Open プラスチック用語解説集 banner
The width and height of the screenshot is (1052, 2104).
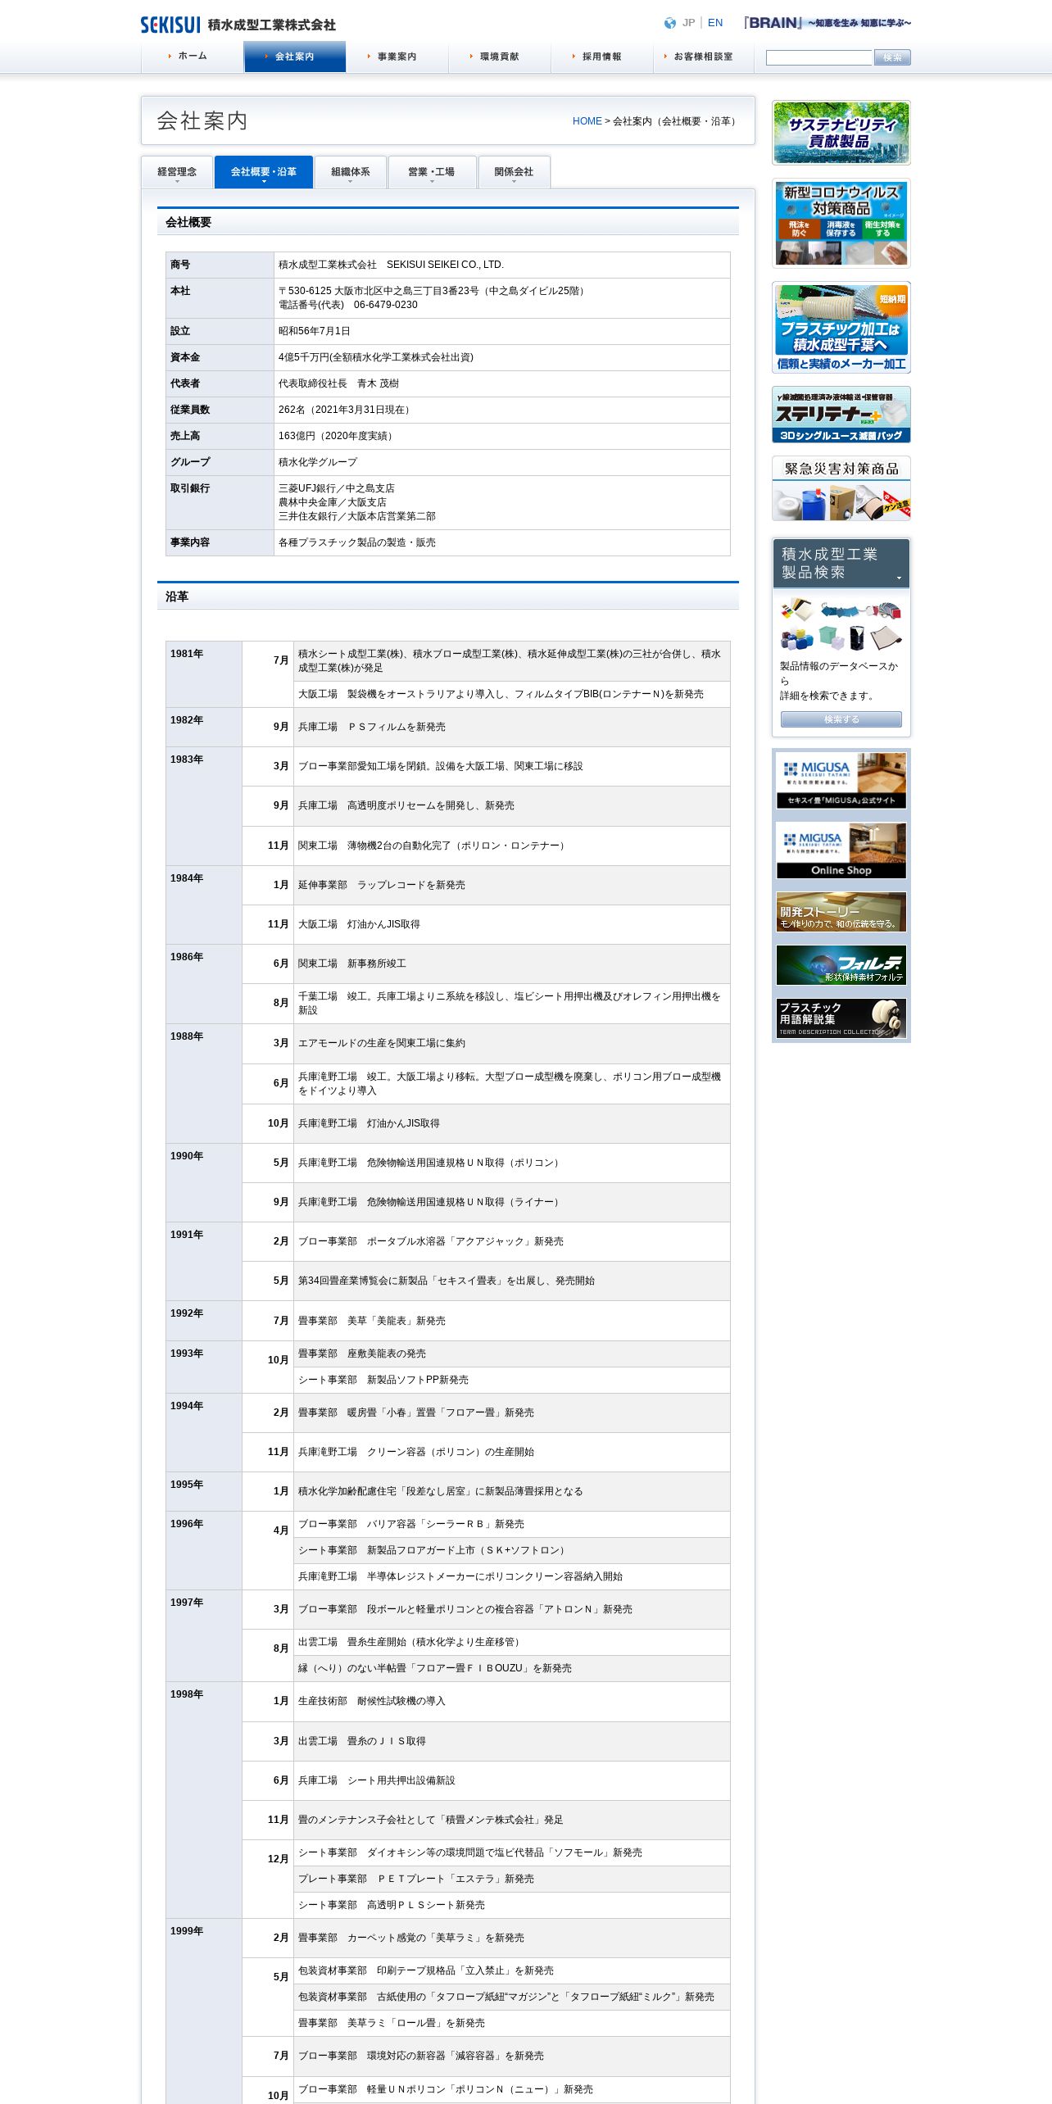click(x=841, y=1018)
